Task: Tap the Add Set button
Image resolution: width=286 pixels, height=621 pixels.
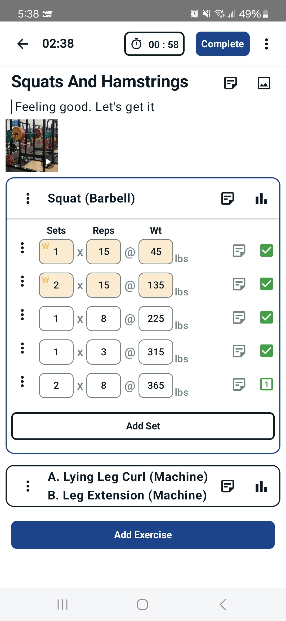Action: tap(143, 426)
